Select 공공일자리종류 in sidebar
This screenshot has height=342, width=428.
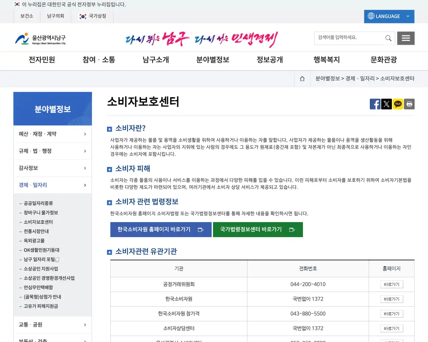[38, 203]
